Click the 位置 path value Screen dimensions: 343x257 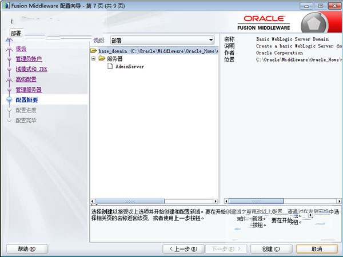pos(298,59)
